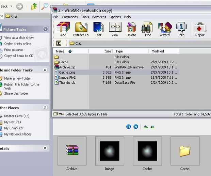211x176 pixels.
Task: Select Archive.zip in file list
Action: pos(116,67)
